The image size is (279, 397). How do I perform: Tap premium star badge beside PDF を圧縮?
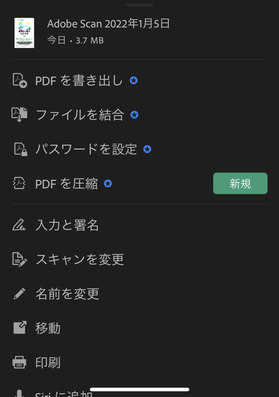[108, 183]
